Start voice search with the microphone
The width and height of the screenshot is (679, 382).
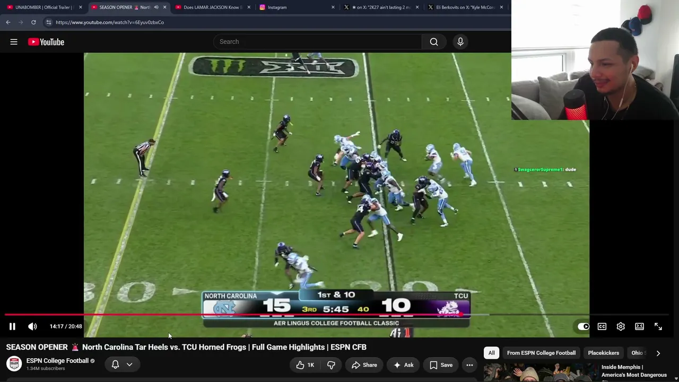tap(460, 42)
